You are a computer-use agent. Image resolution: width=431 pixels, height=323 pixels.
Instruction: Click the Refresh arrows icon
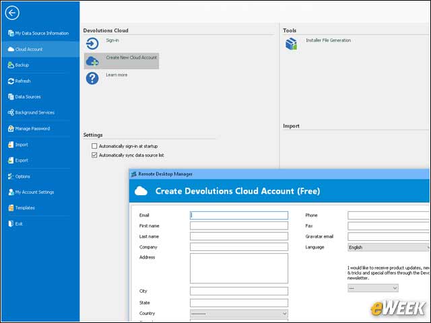[x=11, y=81]
